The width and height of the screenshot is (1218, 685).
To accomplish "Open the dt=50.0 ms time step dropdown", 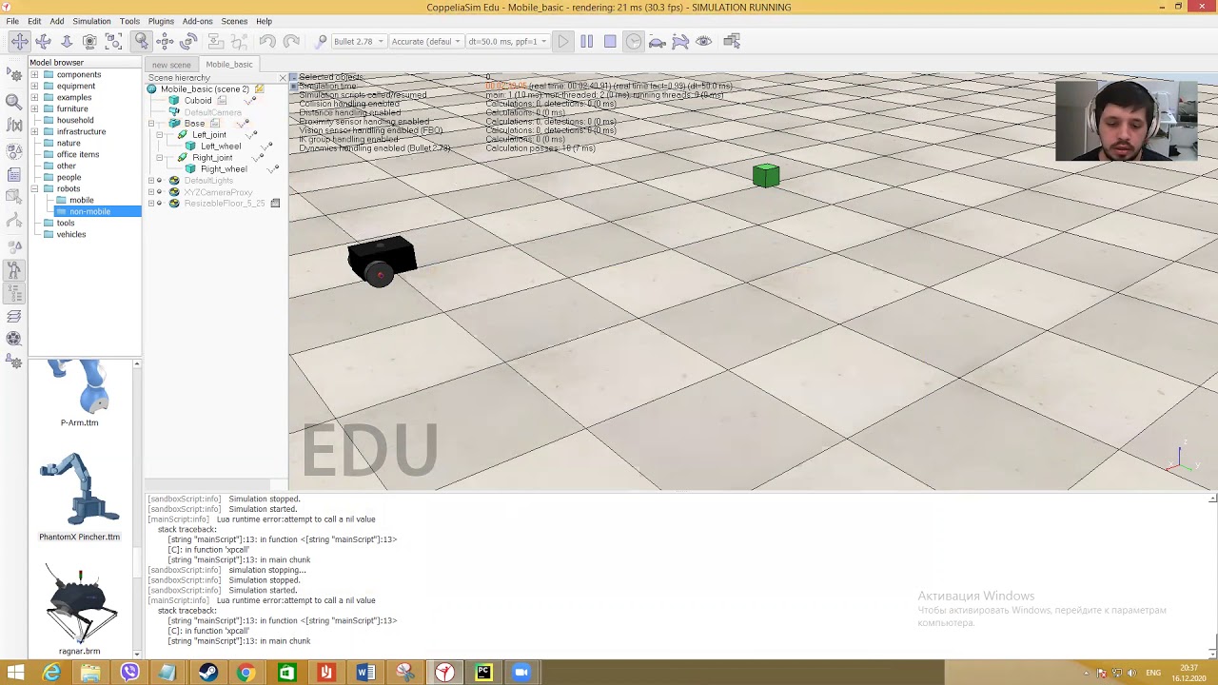I will click(507, 41).
